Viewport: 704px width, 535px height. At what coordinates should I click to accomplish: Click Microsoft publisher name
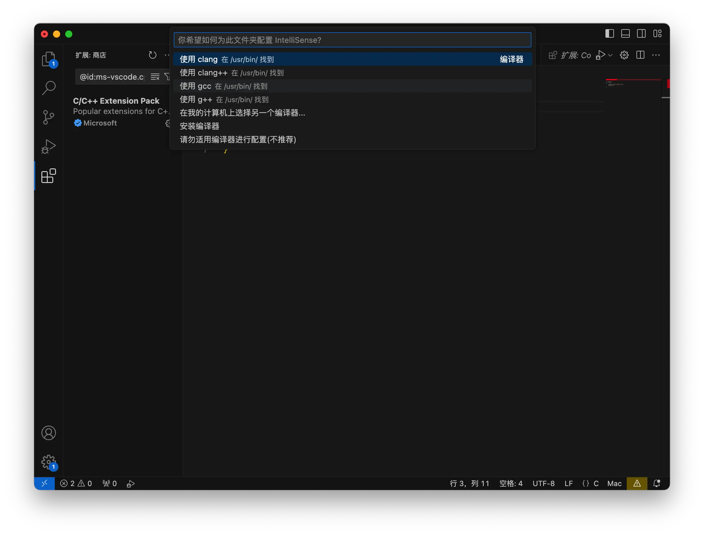coord(100,123)
